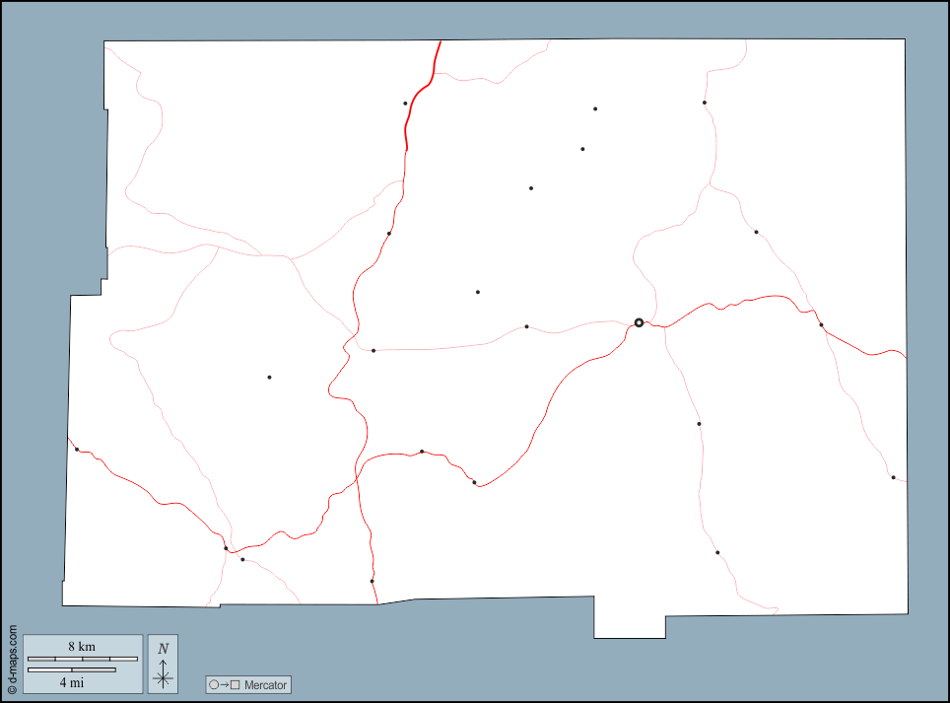This screenshot has height=703, width=950.
Task: Select the town dot near the eastern border
Action: [x=893, y=477]
